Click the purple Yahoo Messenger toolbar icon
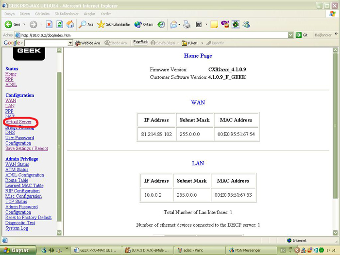Screen dimensions: 340x255 click(x=225, y=24)
